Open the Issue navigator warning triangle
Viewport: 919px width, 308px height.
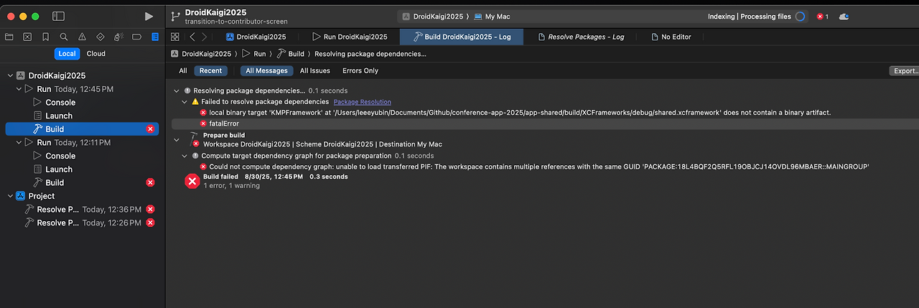(82, 36)
